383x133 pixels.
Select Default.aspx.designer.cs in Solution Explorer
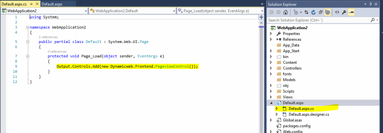[x=309, y=114]
